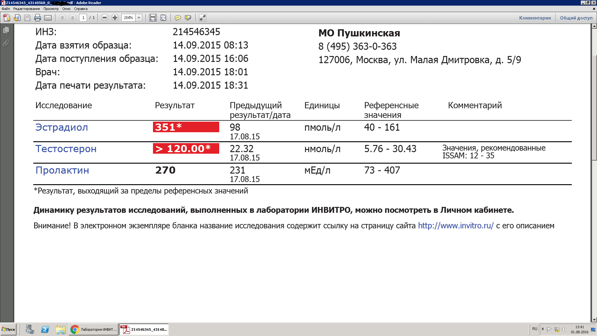Toggle fit to window width view
This screenshot has width=597, height=336.
tap(153, 18)
